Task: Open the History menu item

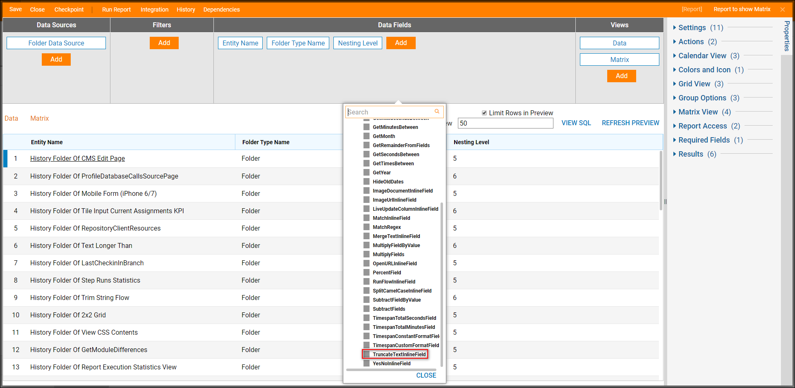Action: point(186,10)
